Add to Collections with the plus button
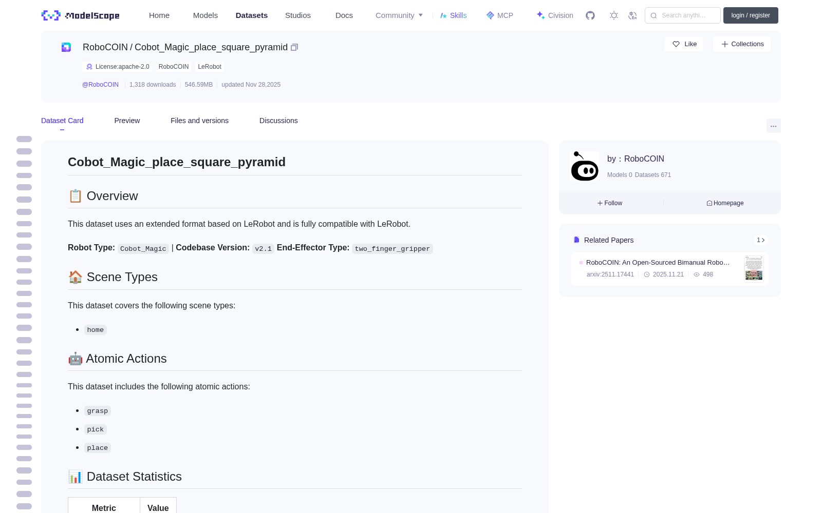822x513 pixels. [x=742, y=44]
